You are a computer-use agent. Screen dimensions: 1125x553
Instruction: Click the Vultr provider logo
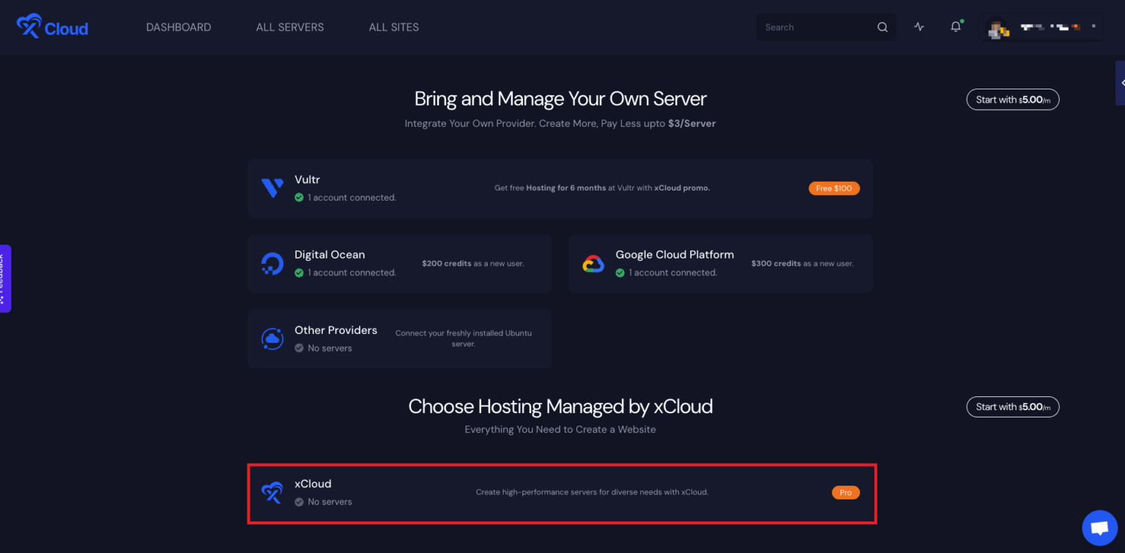click(x=272, y=188)
